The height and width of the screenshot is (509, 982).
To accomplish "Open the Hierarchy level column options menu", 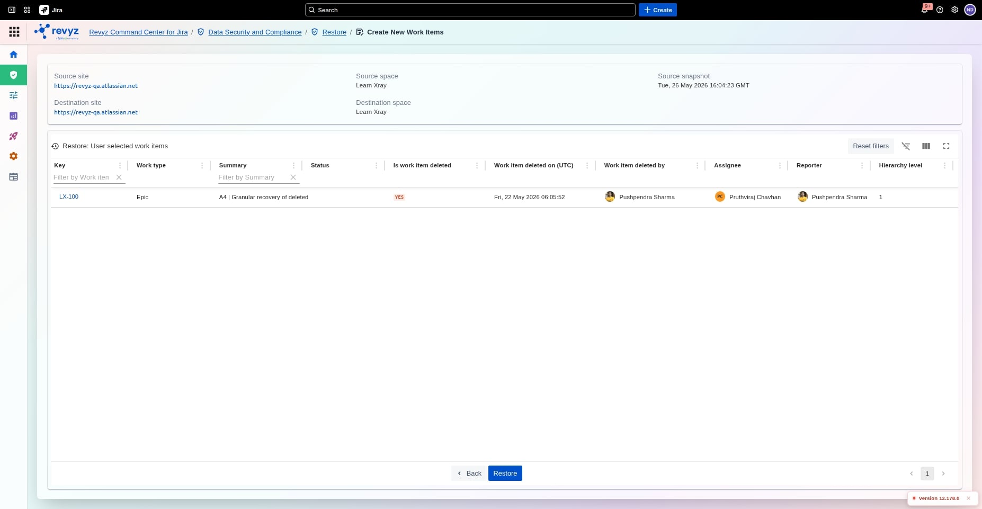I will pyautogui.click(x=945, y=166).
